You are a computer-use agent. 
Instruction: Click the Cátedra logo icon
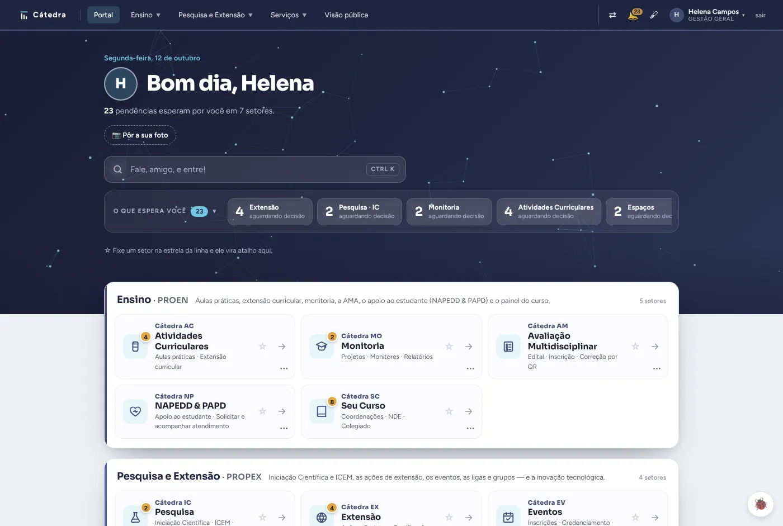(x=23, y=16)
